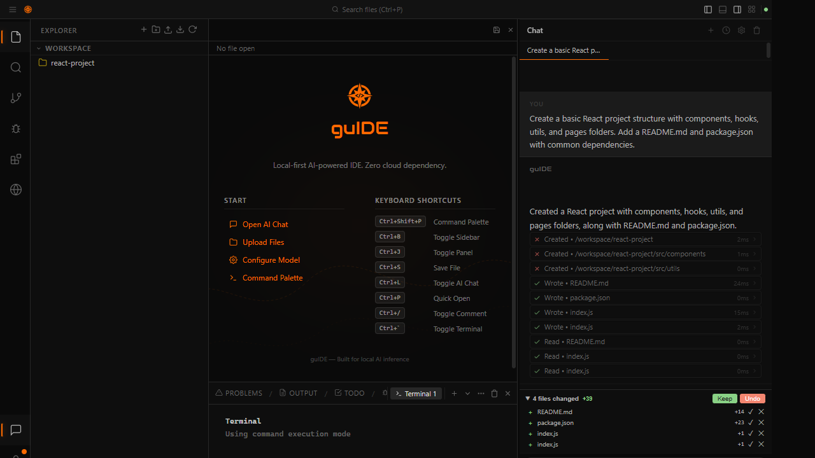This screenshot has width=815, height=458.
Task: Click the Ctrl+Shift+P shortcut key label
Action: point(400,221)
